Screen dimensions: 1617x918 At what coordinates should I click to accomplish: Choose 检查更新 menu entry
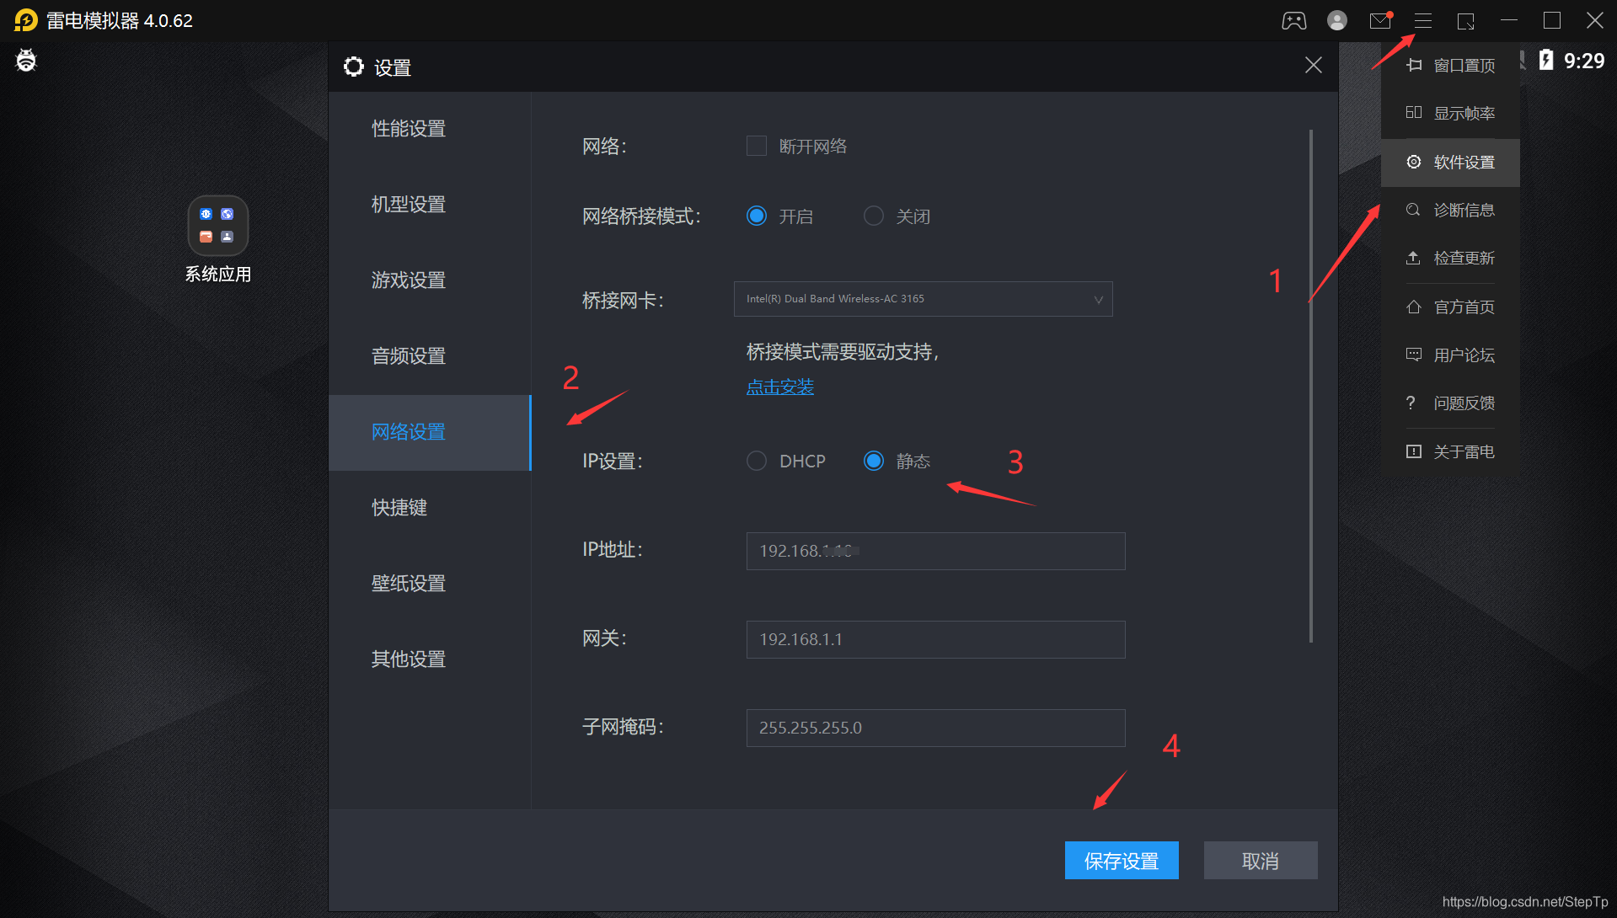pos(1450,259)
